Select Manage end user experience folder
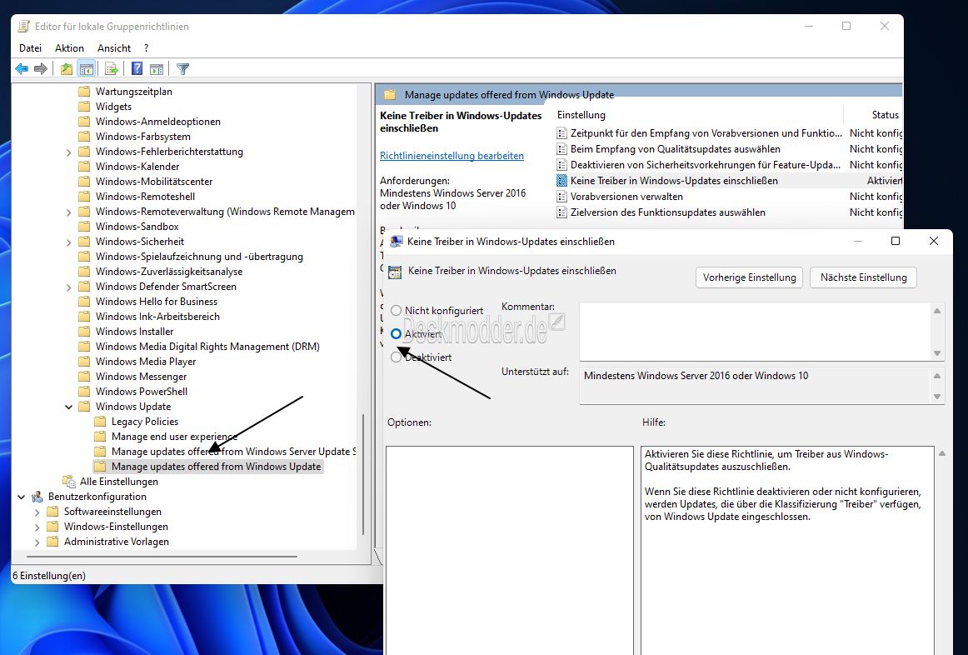The width and height of the screenshot is (968, 655). point(174,437)
